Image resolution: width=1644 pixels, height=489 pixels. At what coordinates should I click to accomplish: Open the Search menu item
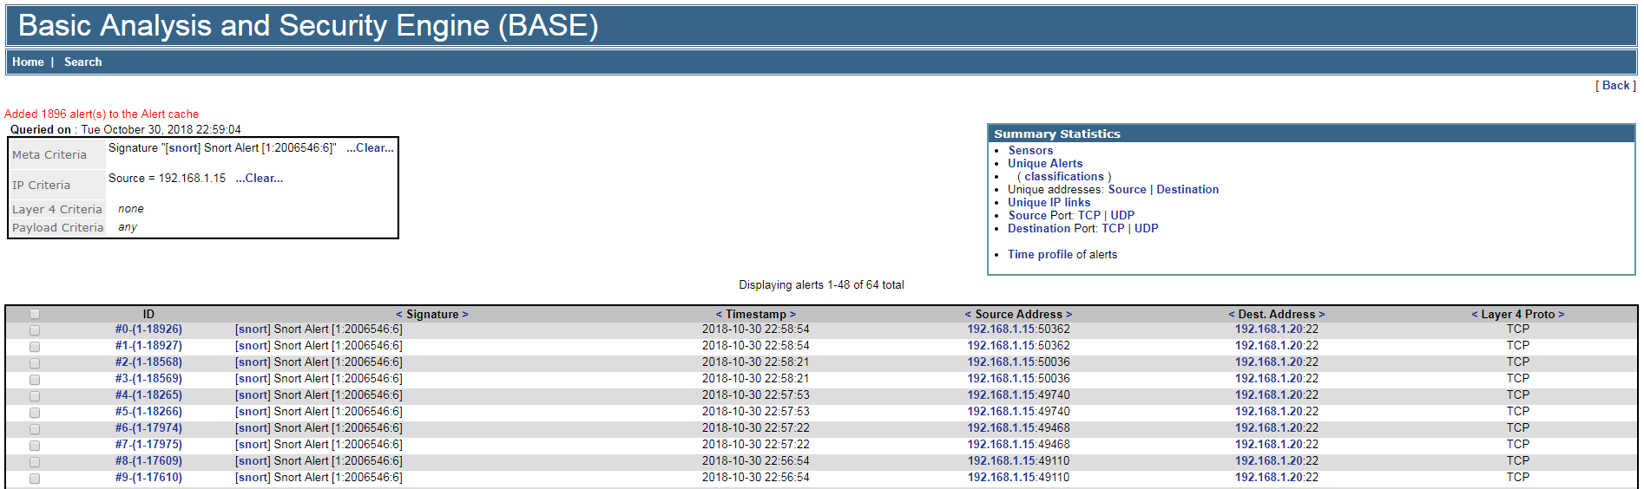[x=82, y=62]
